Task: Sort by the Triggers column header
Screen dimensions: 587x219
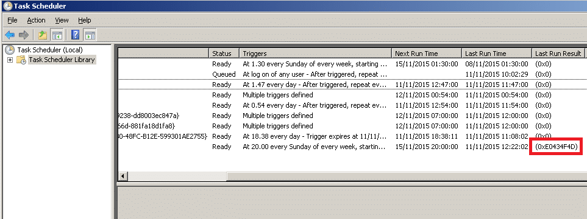Action: tap(315, 54)
